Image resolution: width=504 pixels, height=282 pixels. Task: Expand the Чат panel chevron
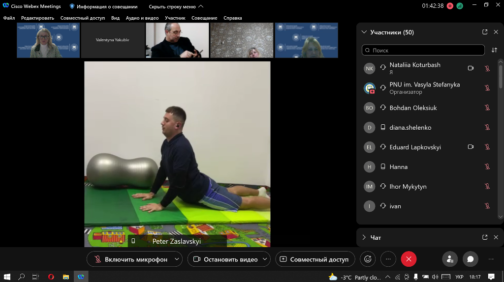pyautogui.click(x=364, y=237)
